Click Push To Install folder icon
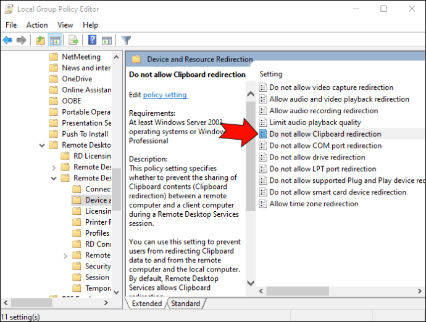 [x=54, y=134]
